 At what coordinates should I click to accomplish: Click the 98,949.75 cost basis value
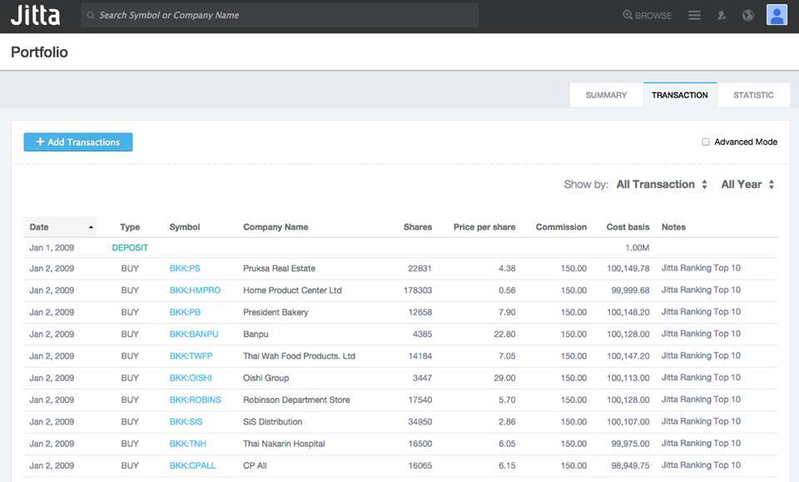630,465
